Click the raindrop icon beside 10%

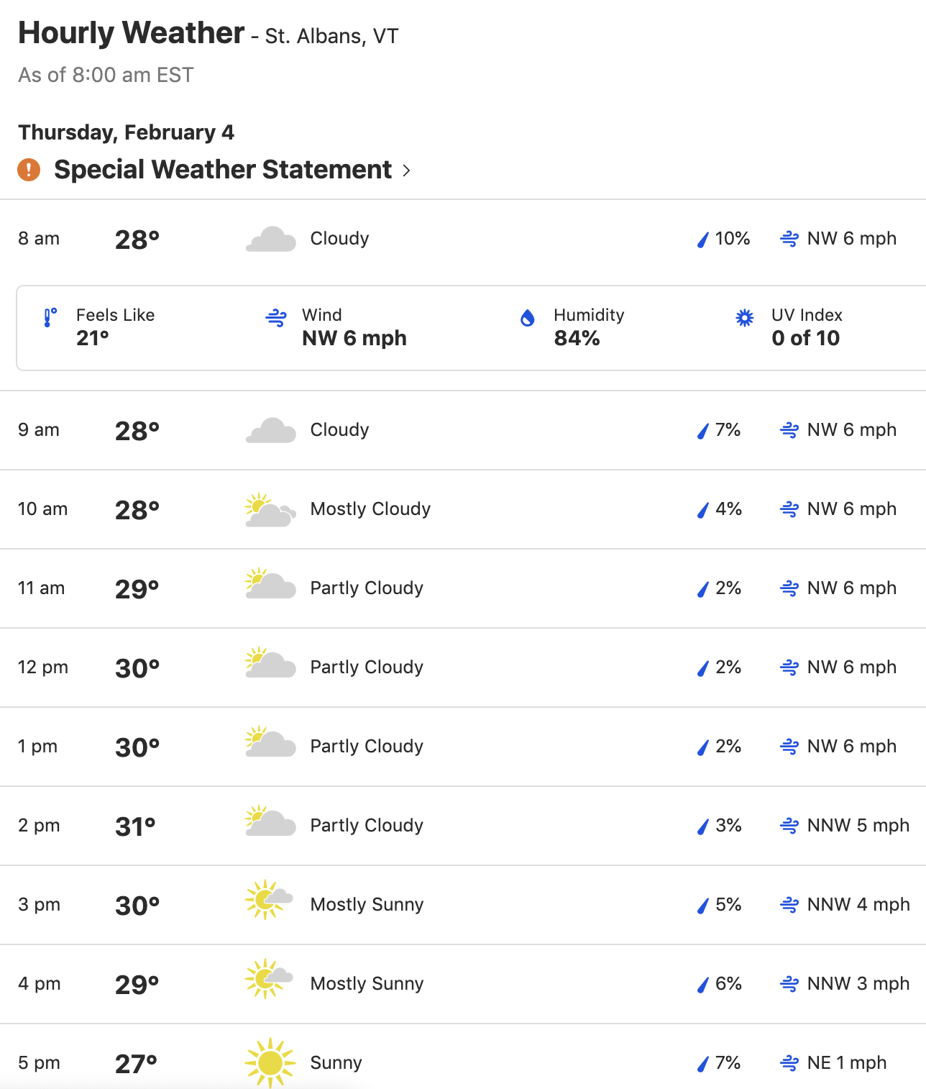(x=703, y=240)
